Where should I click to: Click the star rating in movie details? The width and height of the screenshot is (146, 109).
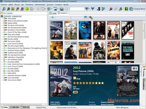click(88, 83)
